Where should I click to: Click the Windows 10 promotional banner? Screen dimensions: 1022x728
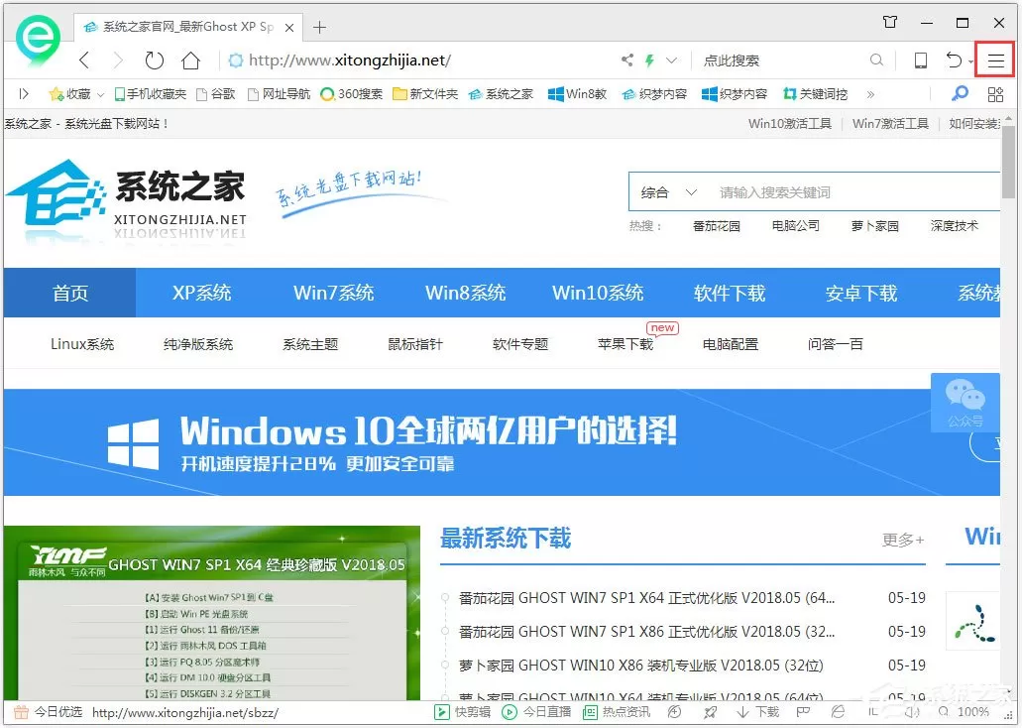pyautogui.click(x=502, y=442)
